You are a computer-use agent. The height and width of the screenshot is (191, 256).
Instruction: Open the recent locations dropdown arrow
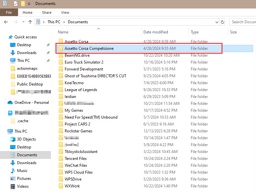(23, 22)
